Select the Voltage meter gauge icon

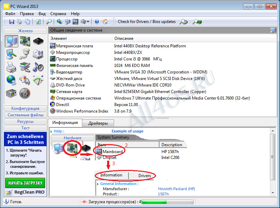[x=38, y=80]
